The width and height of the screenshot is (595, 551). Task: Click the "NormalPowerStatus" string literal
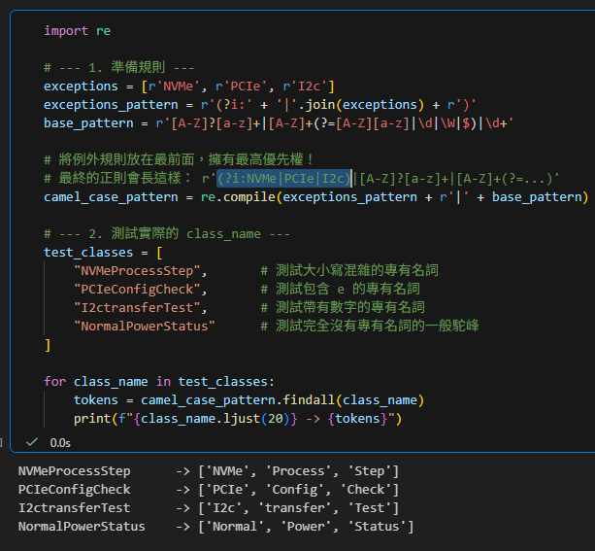point(144,326)
